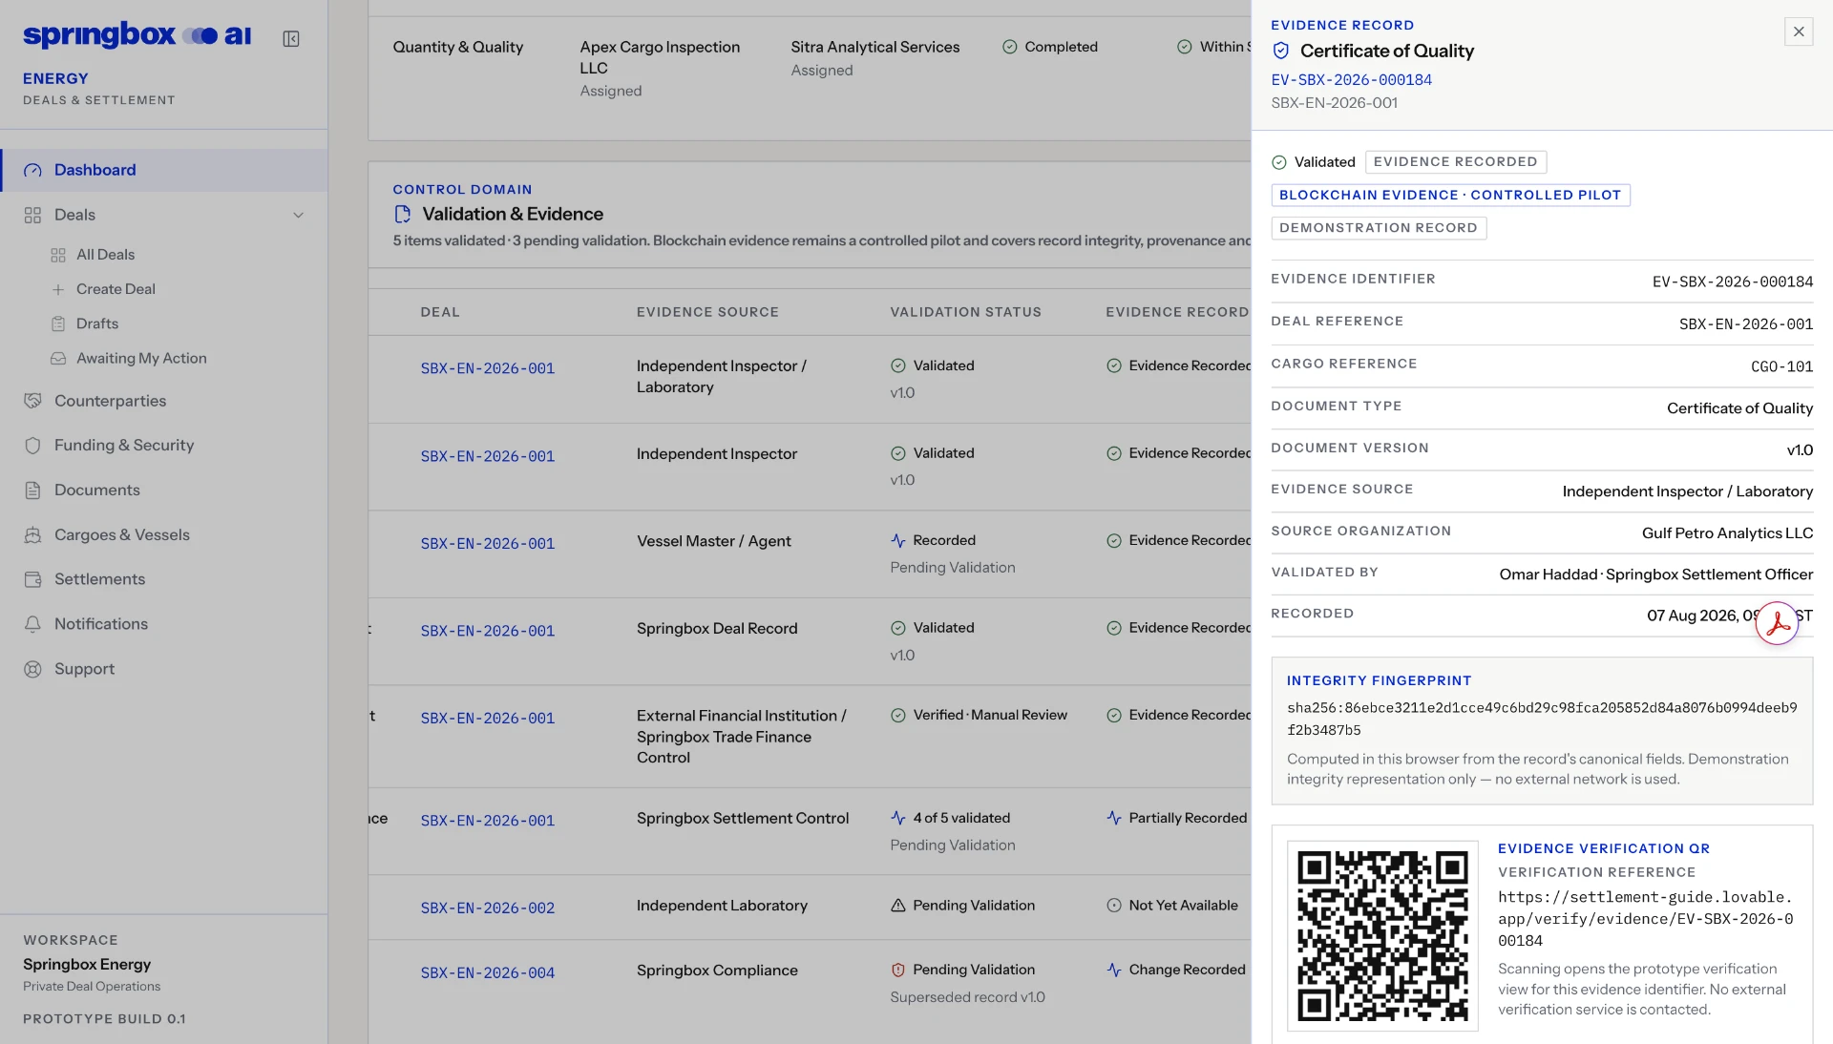Open Drafts in sidebar
This screenshot has height=1044, width=1833.
[x=97, y=324]
